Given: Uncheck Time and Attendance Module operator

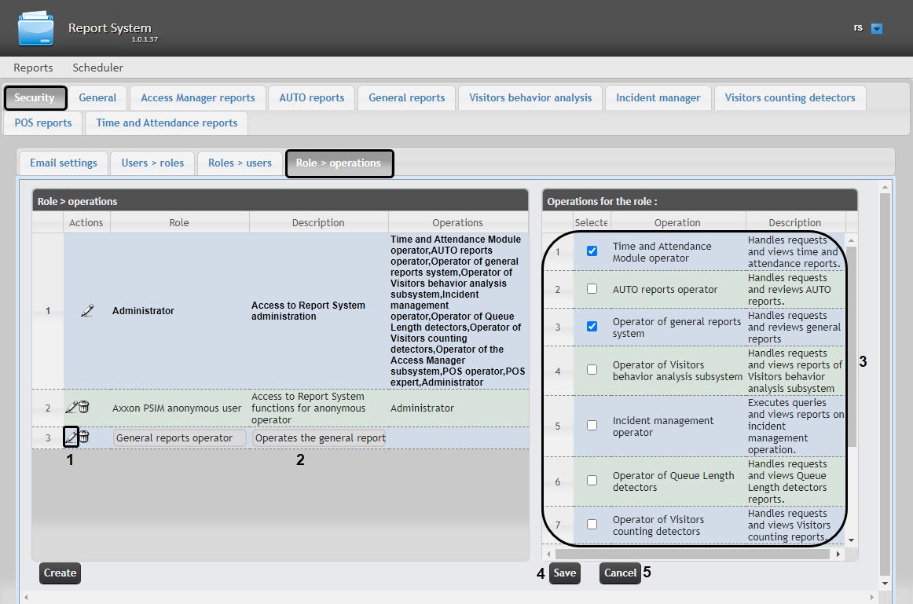Looking at the screenshot, I should [x=592, y=251].
